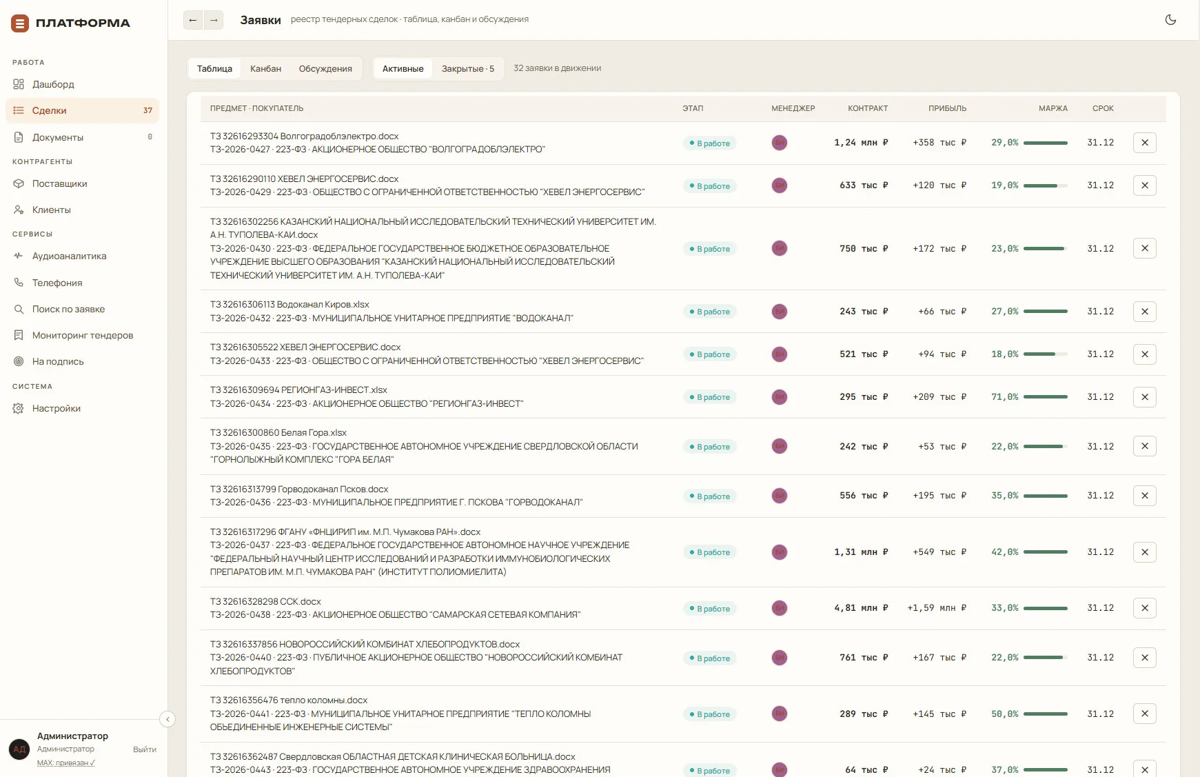Click В работе status of Белая Гора row

(710, 447)
